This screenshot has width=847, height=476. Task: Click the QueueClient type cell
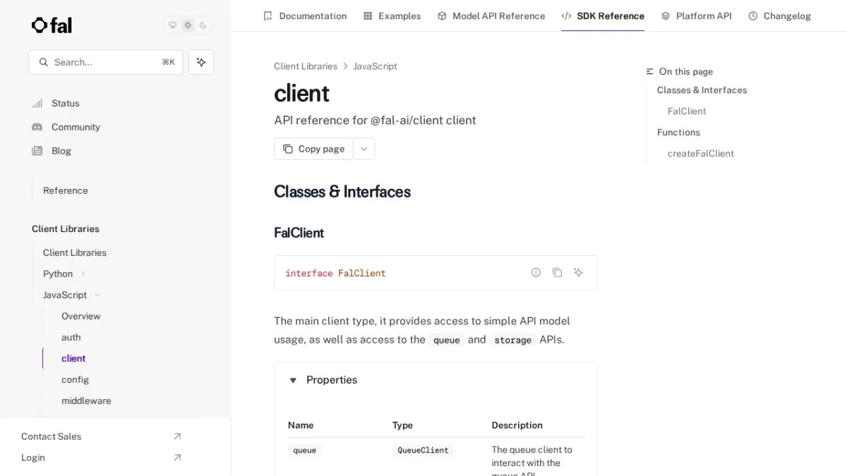click(x=423, y=450)
